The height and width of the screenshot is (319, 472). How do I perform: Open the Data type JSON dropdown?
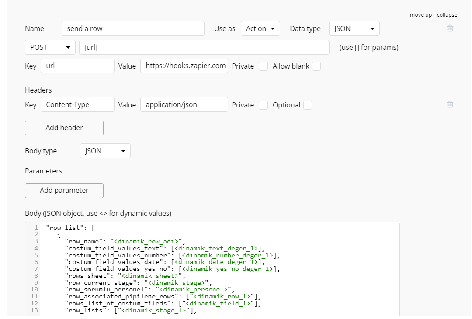tap(354, 28)
